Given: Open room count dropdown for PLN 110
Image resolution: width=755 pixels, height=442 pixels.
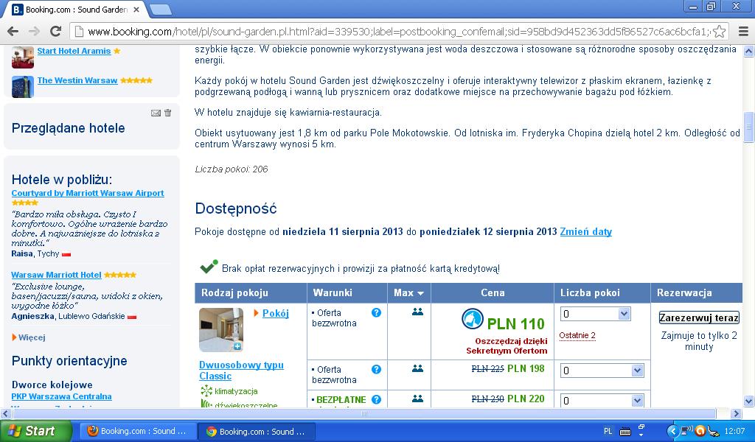Looking at the screenshot, I should 595,314.
